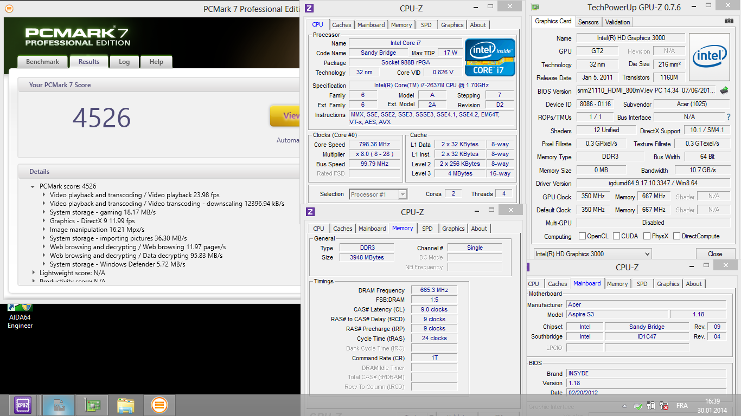Click the Specification i7-2637M CPU field
The height and width of the screenshot is (416, 741).
pos(431,86)
